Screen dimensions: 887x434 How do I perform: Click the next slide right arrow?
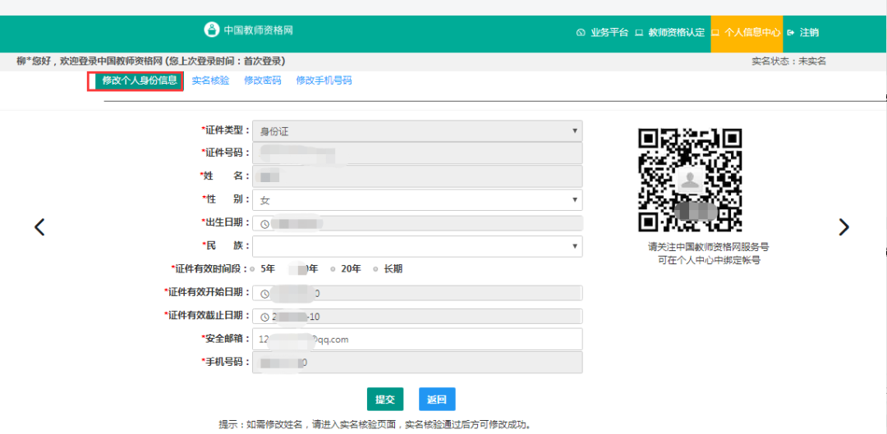(843, 227)
